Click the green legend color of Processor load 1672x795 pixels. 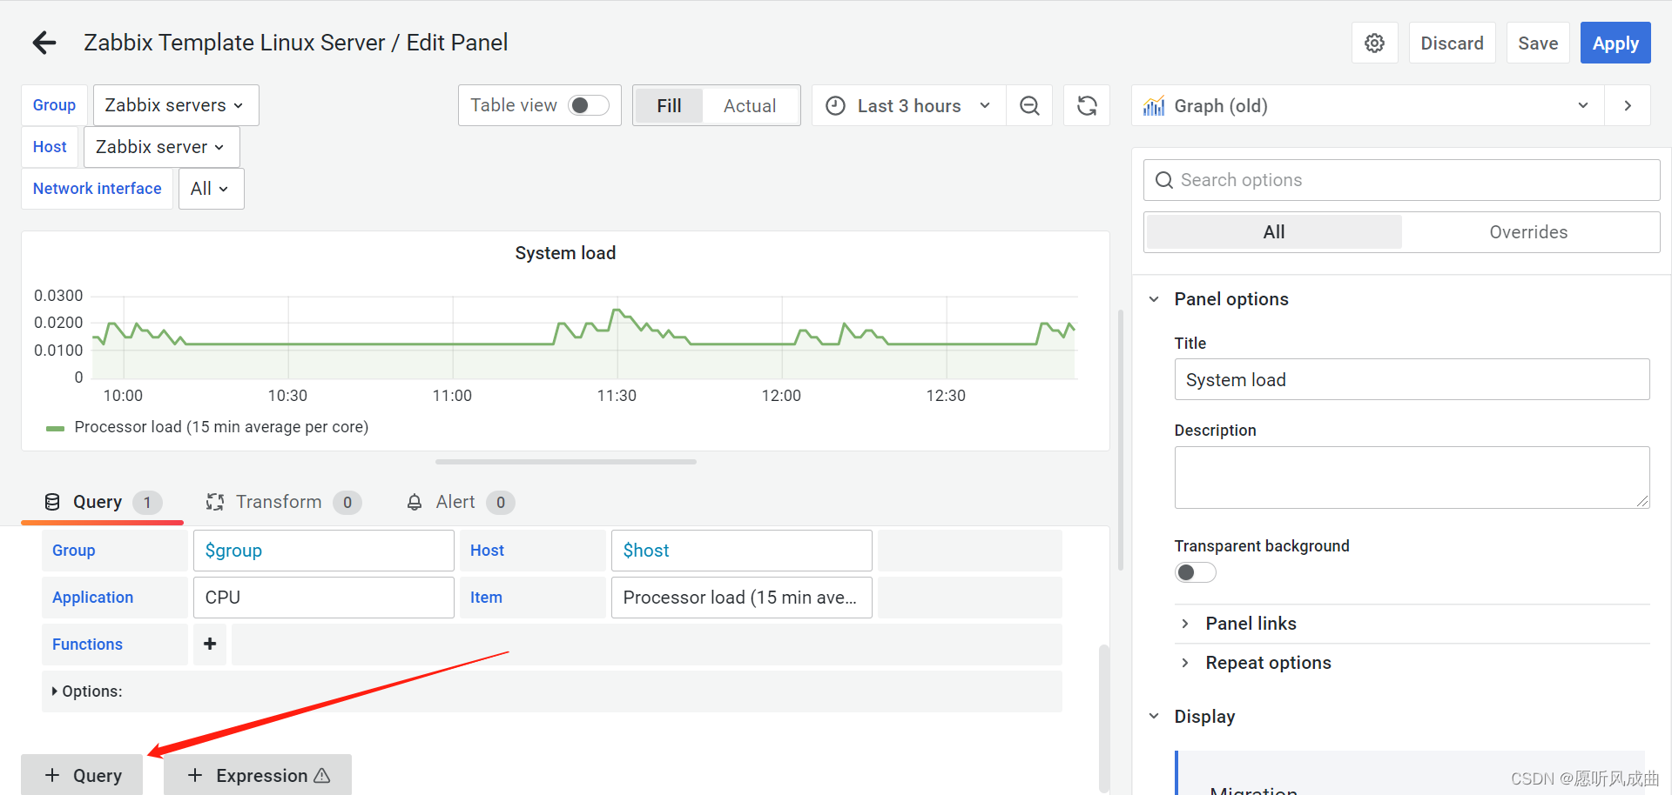(55, 428)
